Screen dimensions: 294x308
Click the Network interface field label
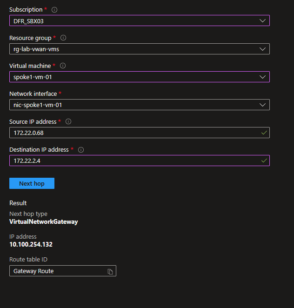pyautogui.click(x=33, y=94)
